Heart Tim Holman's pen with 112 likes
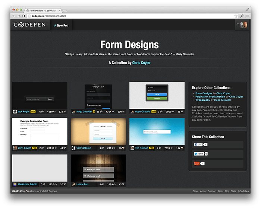Image resolution: width=261 pixels, height=208 pixels. coord(182,148)
